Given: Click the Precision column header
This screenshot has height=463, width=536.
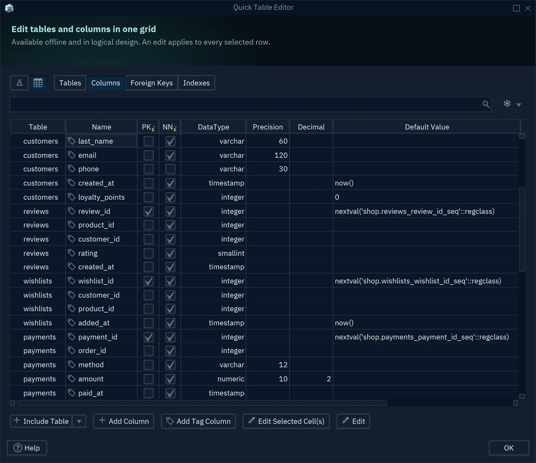Looking at the screenshot, I should 267,127.
